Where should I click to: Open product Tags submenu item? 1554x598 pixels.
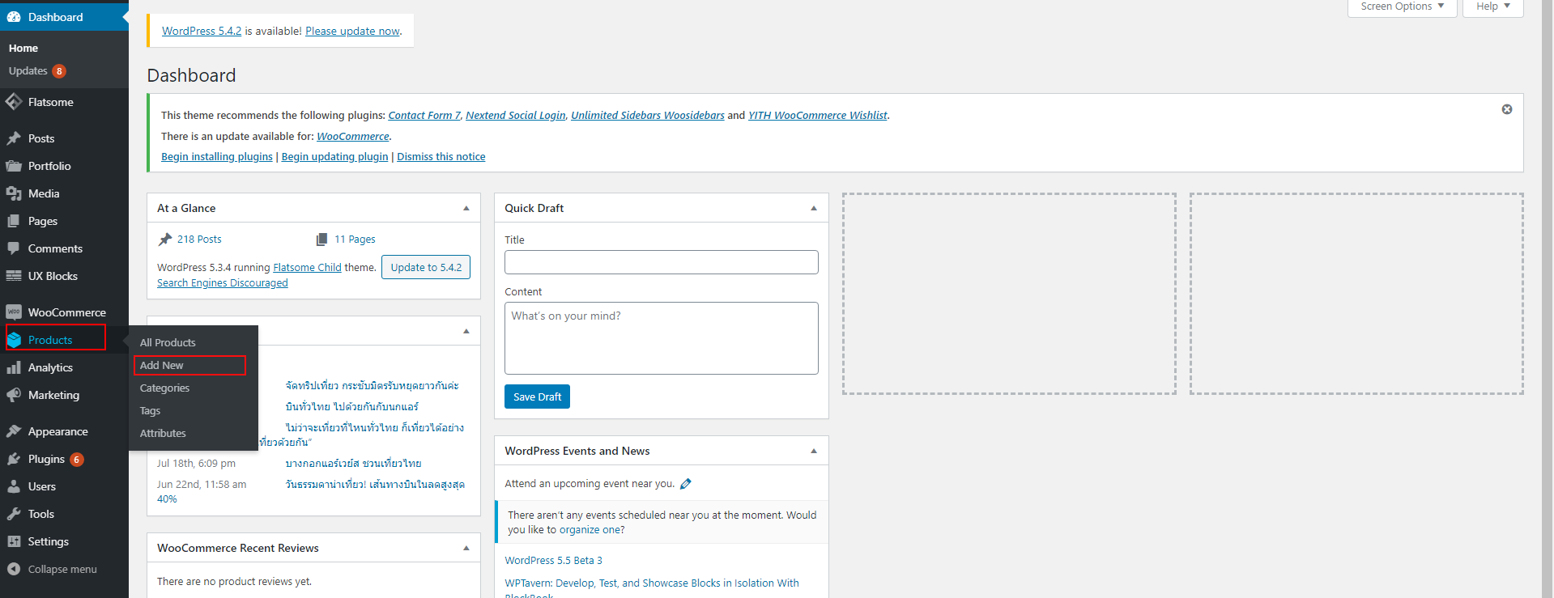coord(150,410)
